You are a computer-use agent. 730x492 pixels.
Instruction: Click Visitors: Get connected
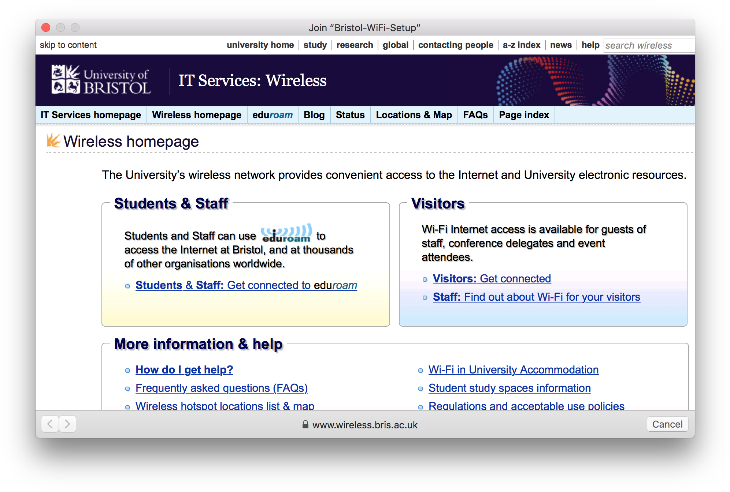(492, 279)
